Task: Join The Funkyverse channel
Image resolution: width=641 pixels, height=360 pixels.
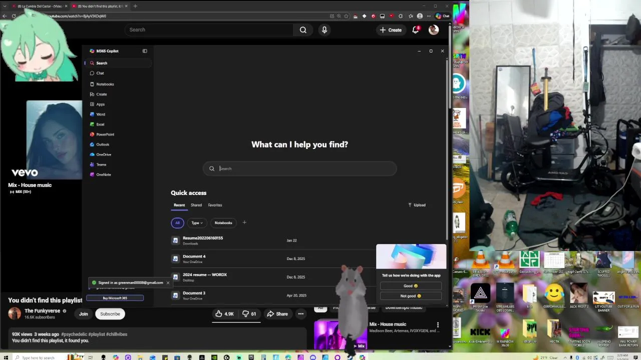Action: 84,314
